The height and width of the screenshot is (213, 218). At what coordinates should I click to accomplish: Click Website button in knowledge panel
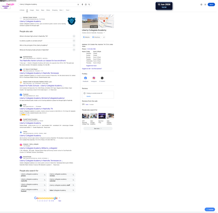click(86, 37)
